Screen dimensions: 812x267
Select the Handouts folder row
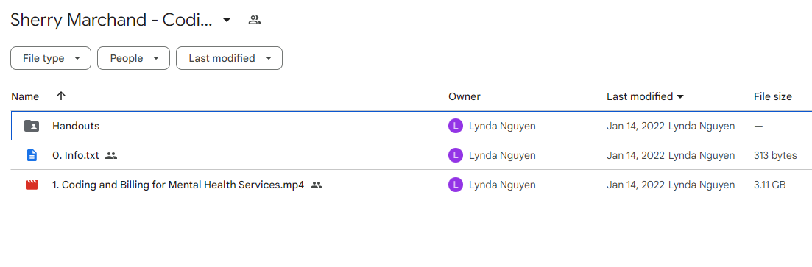point(412,126)
